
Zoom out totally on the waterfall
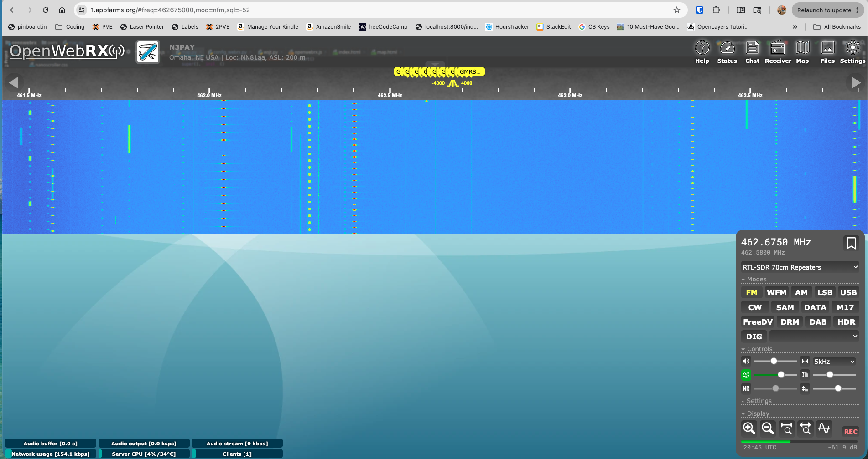pos(805,428)
